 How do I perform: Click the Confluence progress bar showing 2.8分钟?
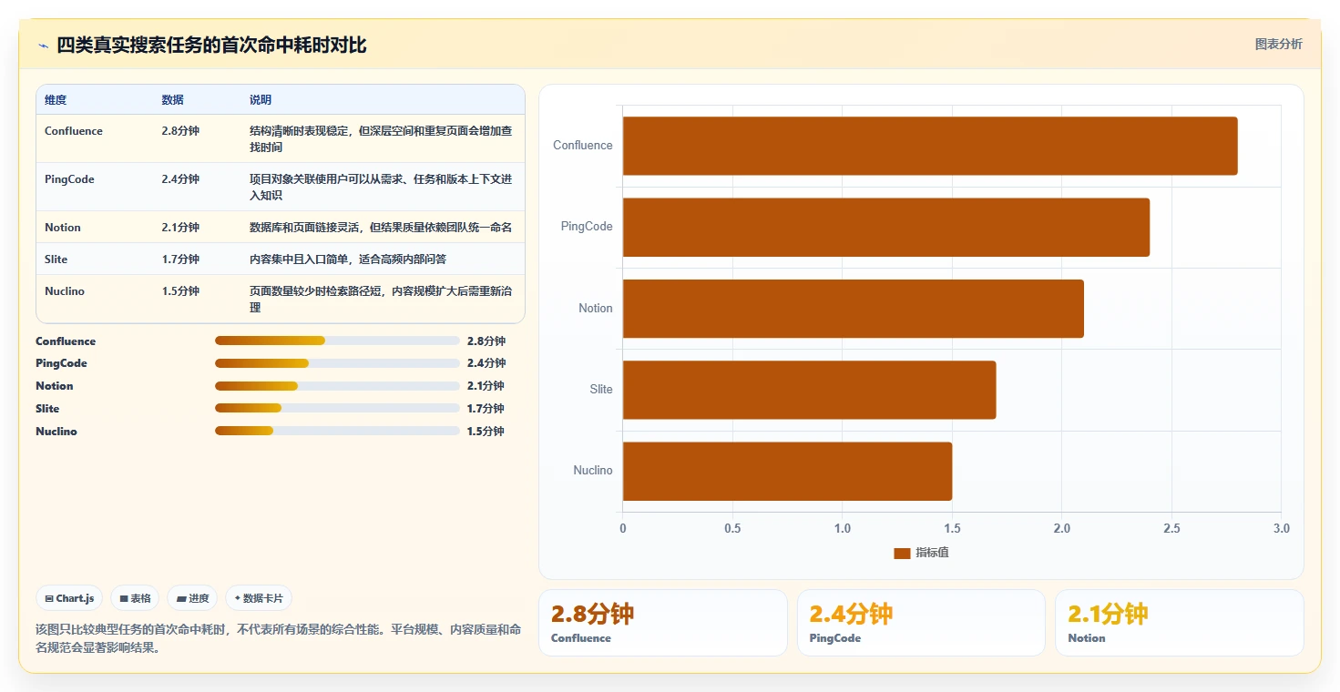tap(337, 341)
